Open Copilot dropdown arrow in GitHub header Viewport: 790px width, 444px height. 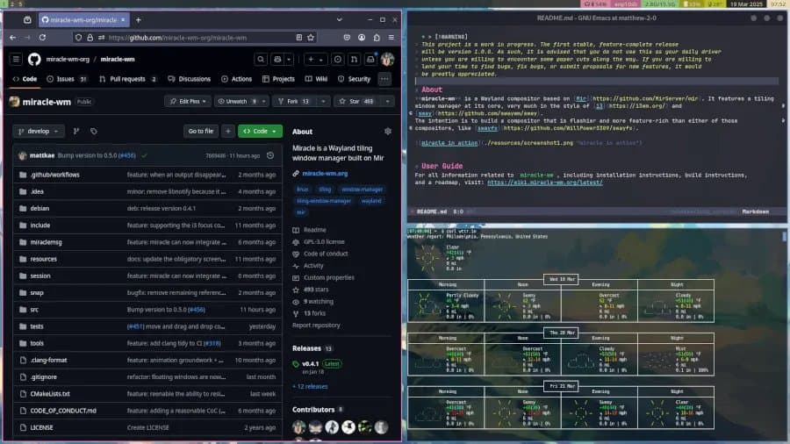(x=289, y=60)
